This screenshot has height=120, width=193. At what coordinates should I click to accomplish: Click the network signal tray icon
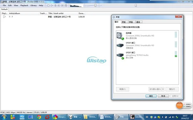(170, 117)
